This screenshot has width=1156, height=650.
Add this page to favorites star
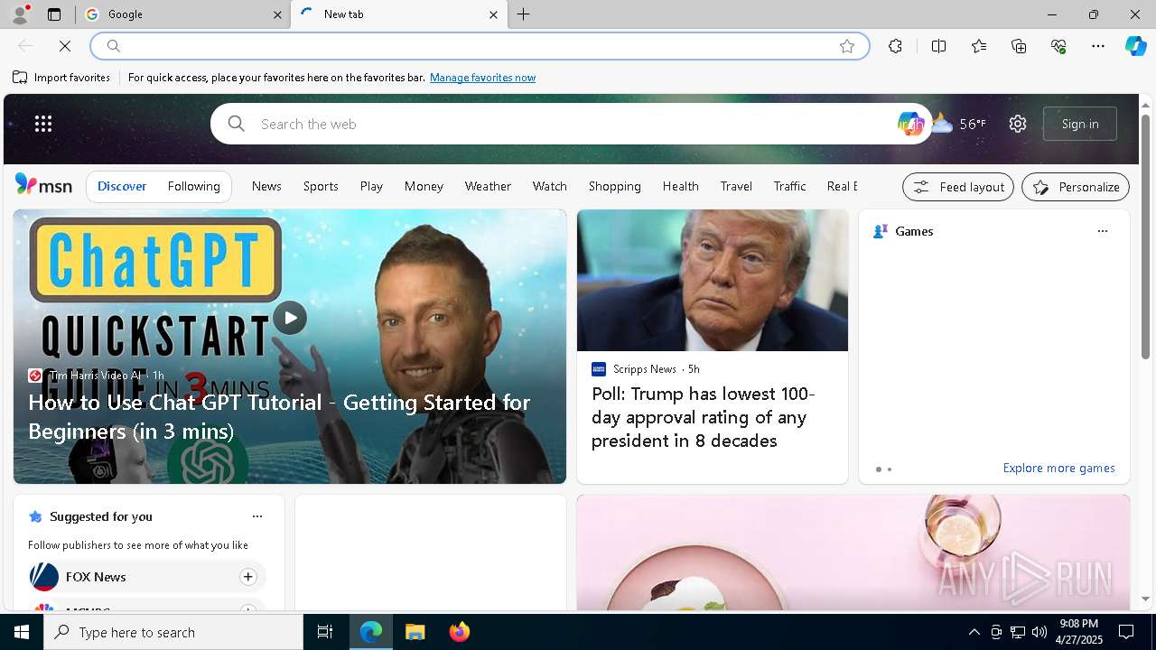tap(847, 46)
